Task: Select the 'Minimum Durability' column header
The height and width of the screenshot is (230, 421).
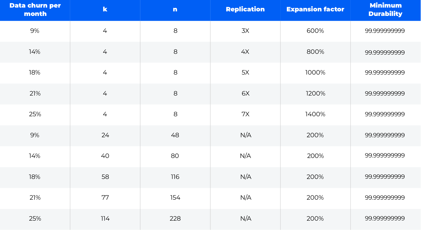Action: point(385,10)
